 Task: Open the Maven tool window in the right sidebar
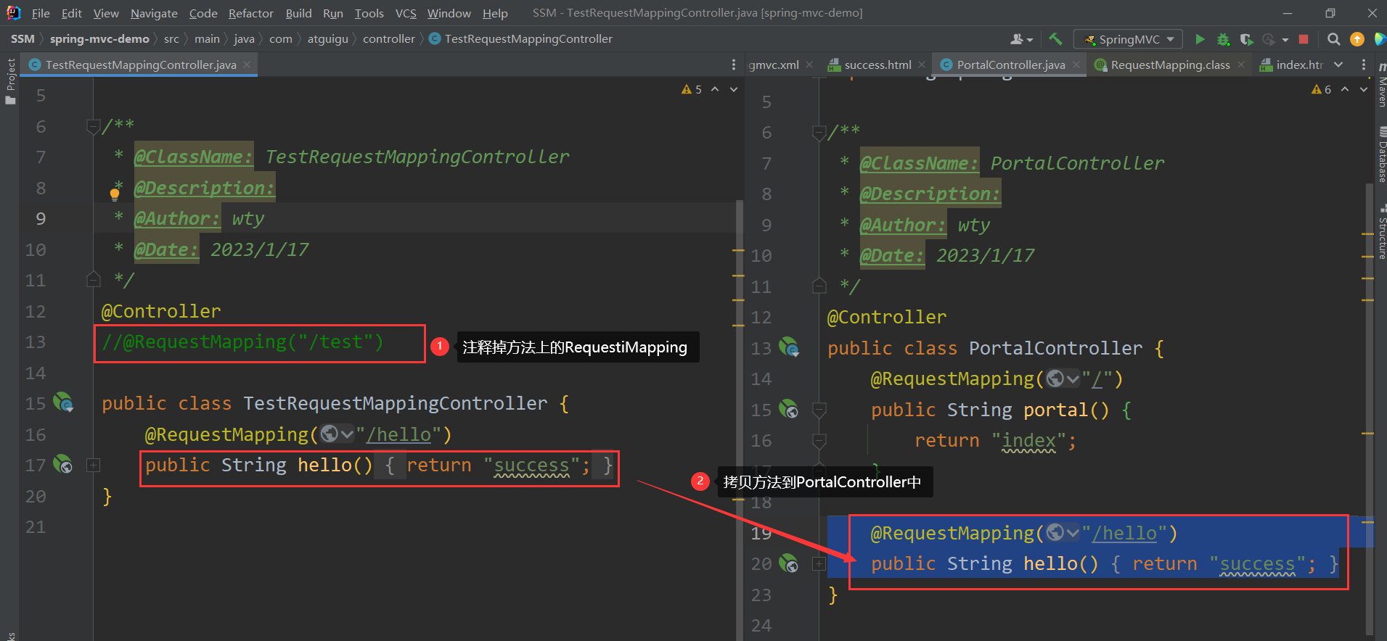tap(1381, 86)
